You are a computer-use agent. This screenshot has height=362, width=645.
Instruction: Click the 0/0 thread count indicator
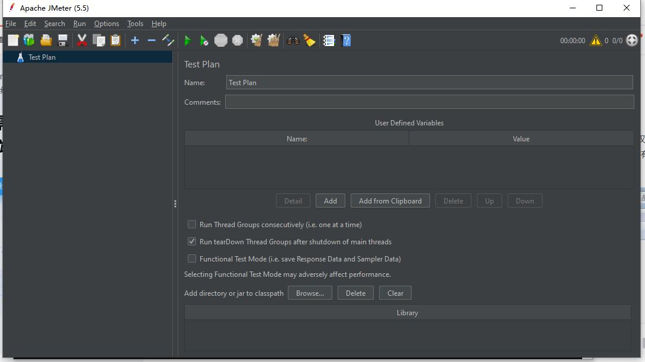pyautogui.click(x=617, y=41)
